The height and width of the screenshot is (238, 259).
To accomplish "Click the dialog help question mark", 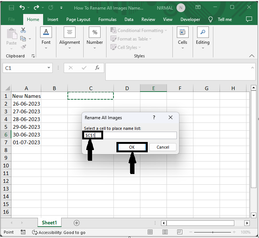I will pos(154,117).
